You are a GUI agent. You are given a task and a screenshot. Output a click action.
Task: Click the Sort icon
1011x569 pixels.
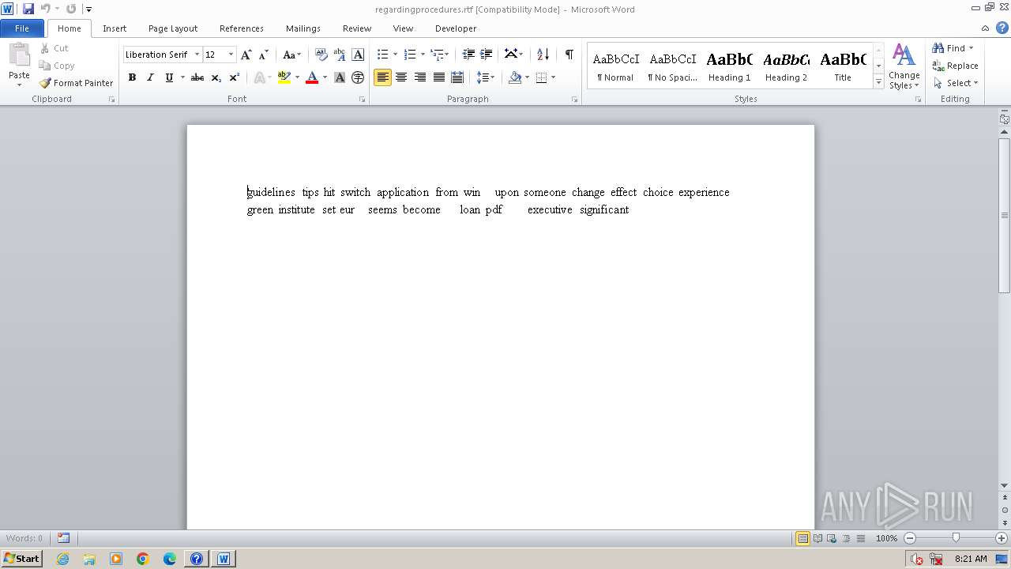point(543,55)
